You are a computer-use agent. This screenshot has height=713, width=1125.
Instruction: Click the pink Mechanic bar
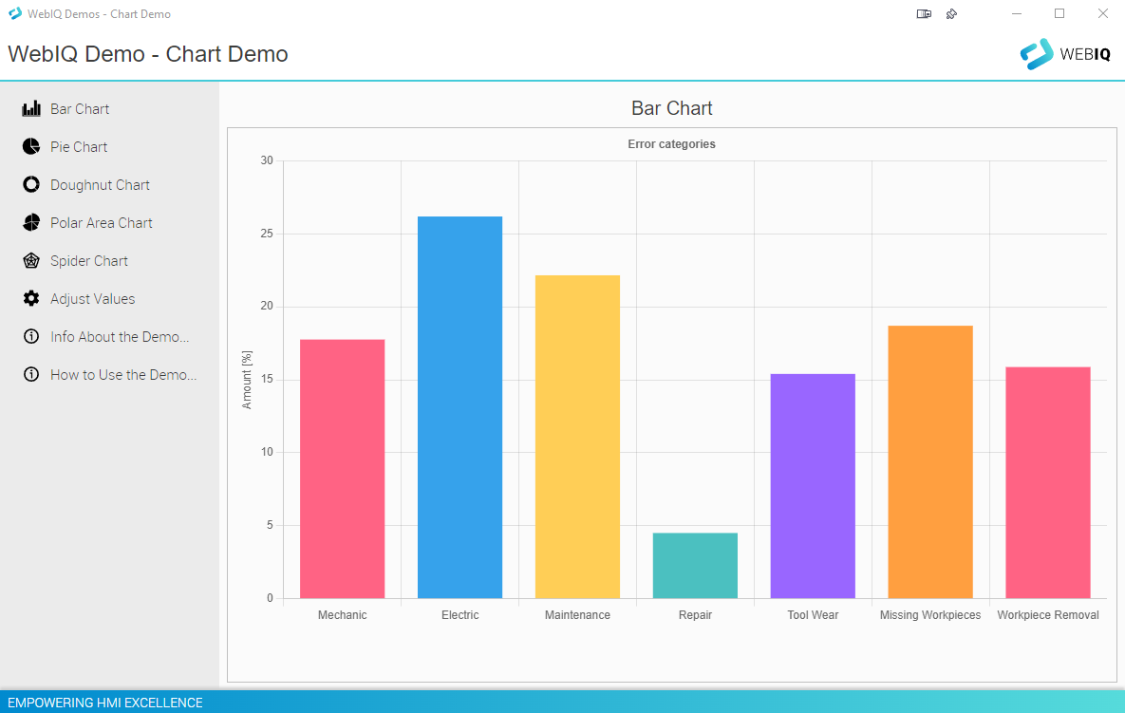pyautogui.click(x=342, y=469)
